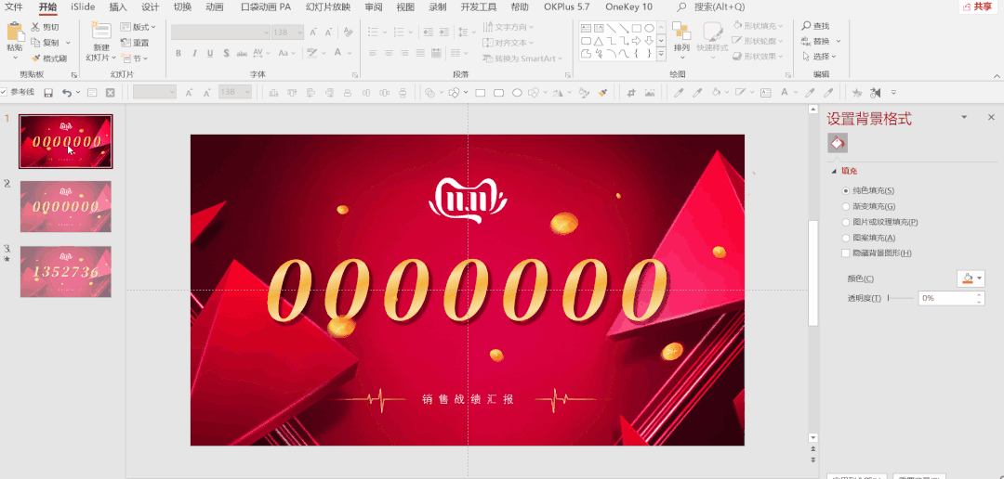Image resolution: width=1004 pixels, height=479 pixels.
Task: Click the crop icon in quick toolbar
Action: 631,93
